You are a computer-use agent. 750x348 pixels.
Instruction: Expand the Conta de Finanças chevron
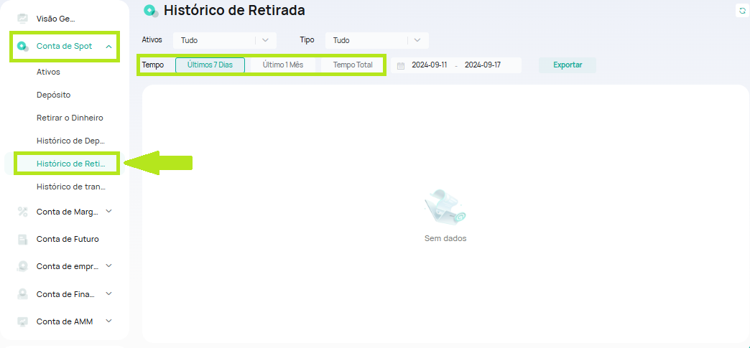pyautogui.click(x=108, y=293)
